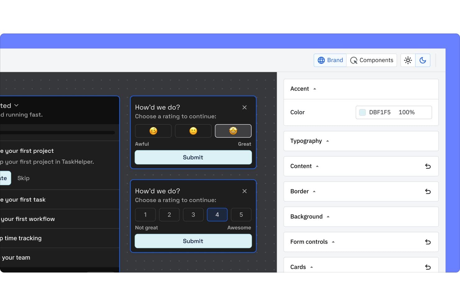Close the numeric rating survey card
The height and width of the screenshot is (306, 460).
(245, 191)
